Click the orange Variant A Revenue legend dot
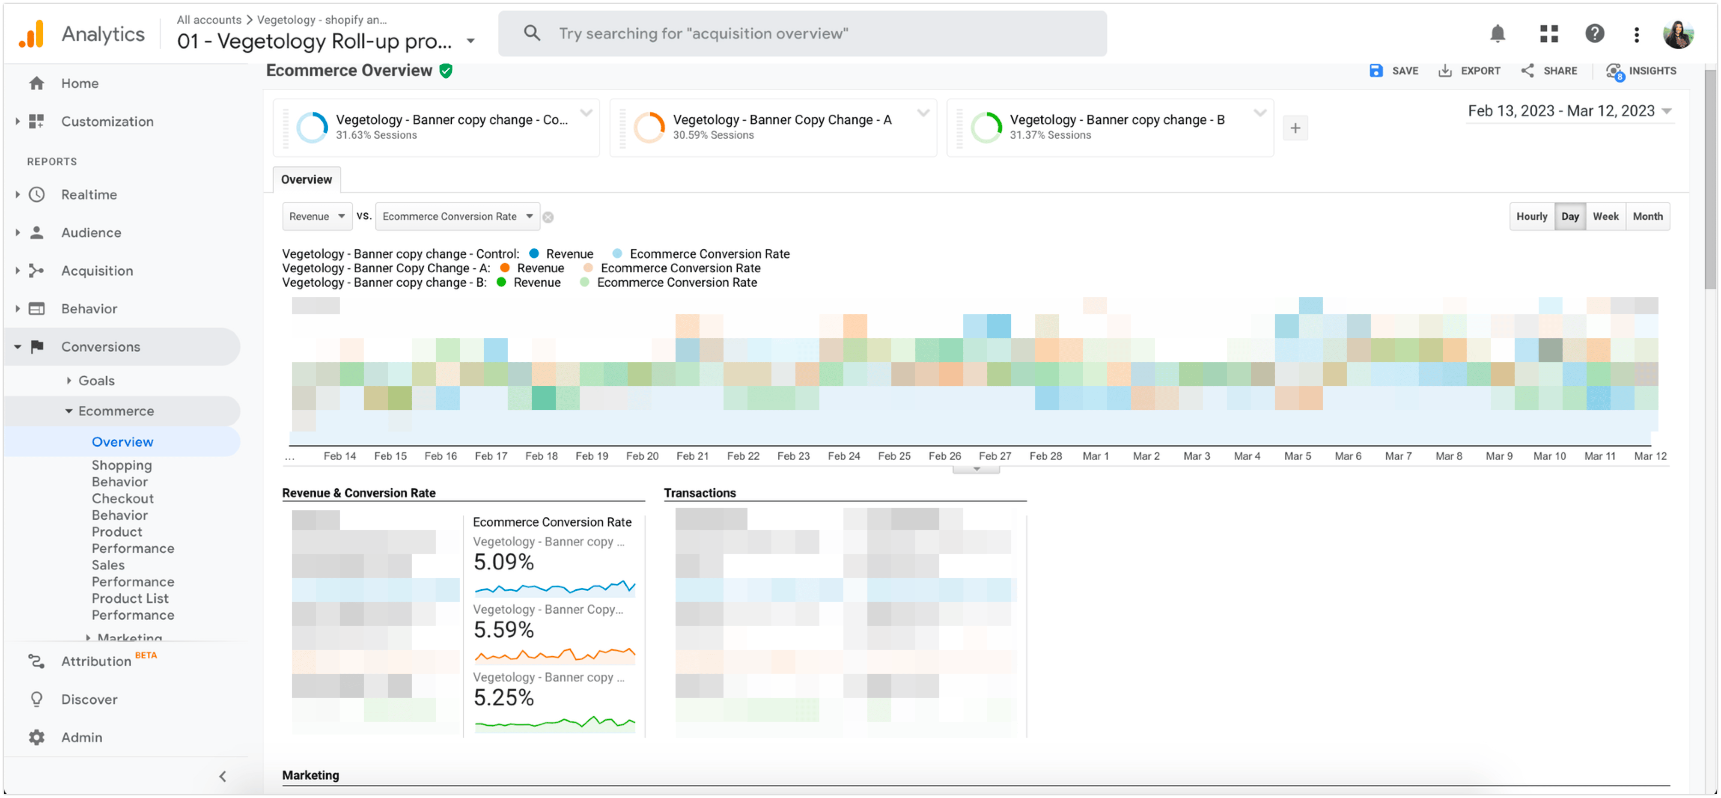 coord(505,268)
